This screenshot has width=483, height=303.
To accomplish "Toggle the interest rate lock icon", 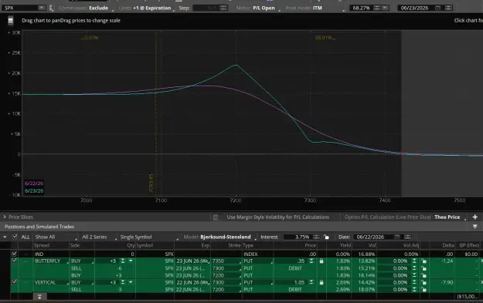I will coord(326,237).
